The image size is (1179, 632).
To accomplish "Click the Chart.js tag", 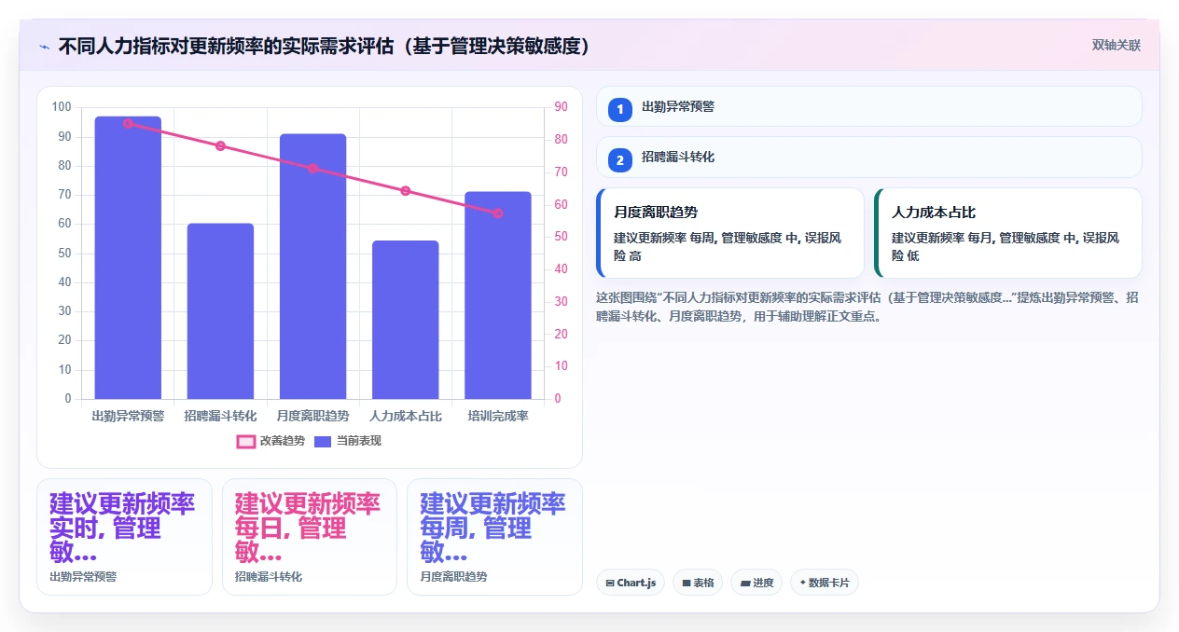I will [631, 583].
